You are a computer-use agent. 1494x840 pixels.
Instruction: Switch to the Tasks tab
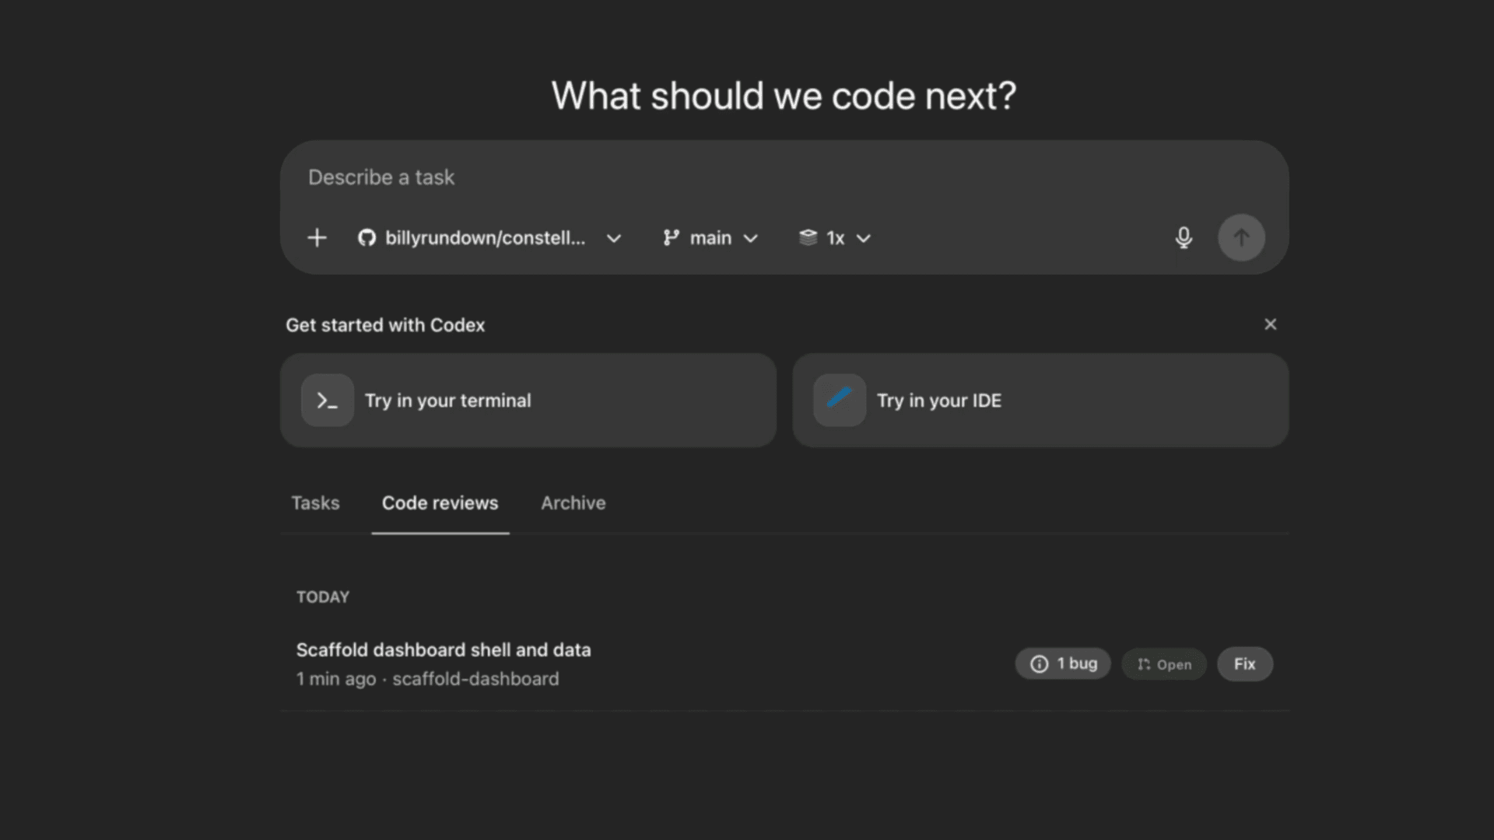(x=314, y=503)
